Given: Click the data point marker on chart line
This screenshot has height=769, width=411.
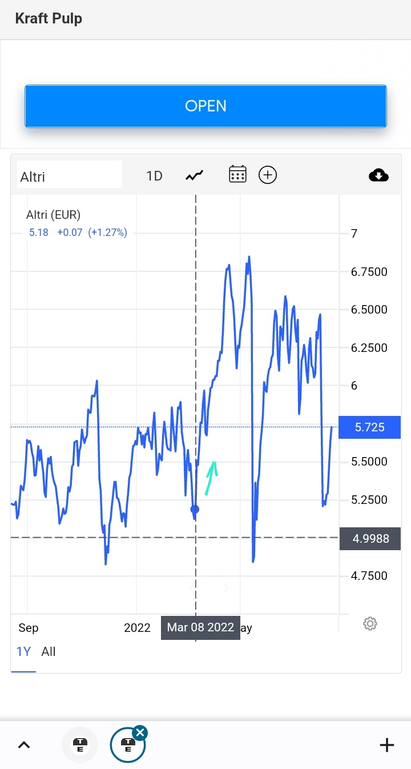Looking at the screenshot, I should [195, 509].
